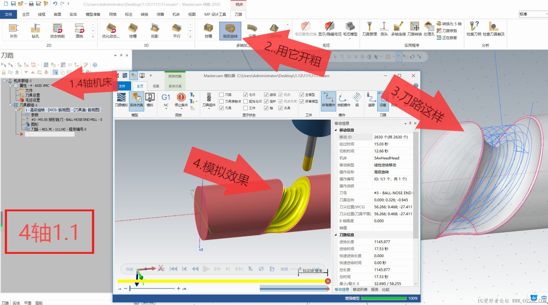Click help icon in Toolpaths manager toolbar
This screenshot has height=305, width=548.
point(95,65)
